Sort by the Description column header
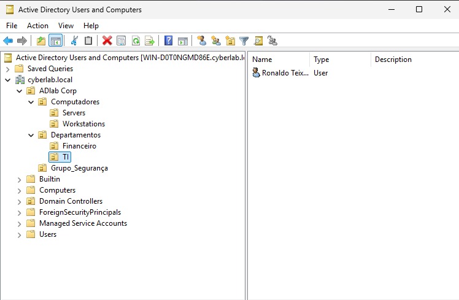Screen dimensions: 459x300 coord(415,60)
